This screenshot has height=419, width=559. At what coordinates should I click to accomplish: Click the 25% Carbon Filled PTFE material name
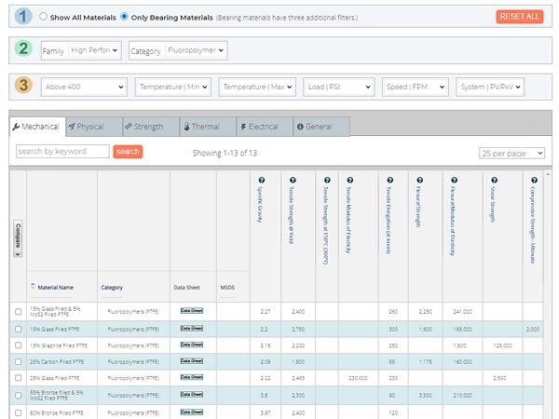57,361
